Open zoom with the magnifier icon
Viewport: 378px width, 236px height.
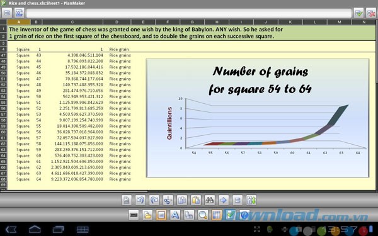(x=203, y=215)
